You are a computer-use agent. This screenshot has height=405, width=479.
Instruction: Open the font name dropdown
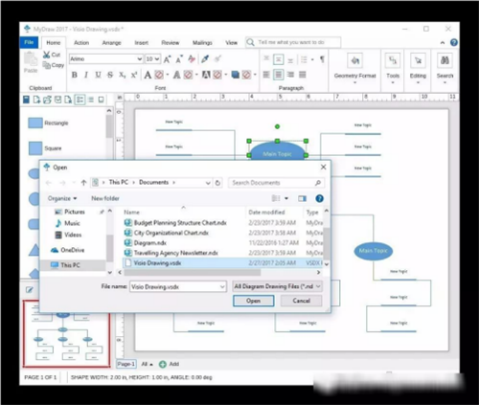pyautogui.click(x=140, y=59)
